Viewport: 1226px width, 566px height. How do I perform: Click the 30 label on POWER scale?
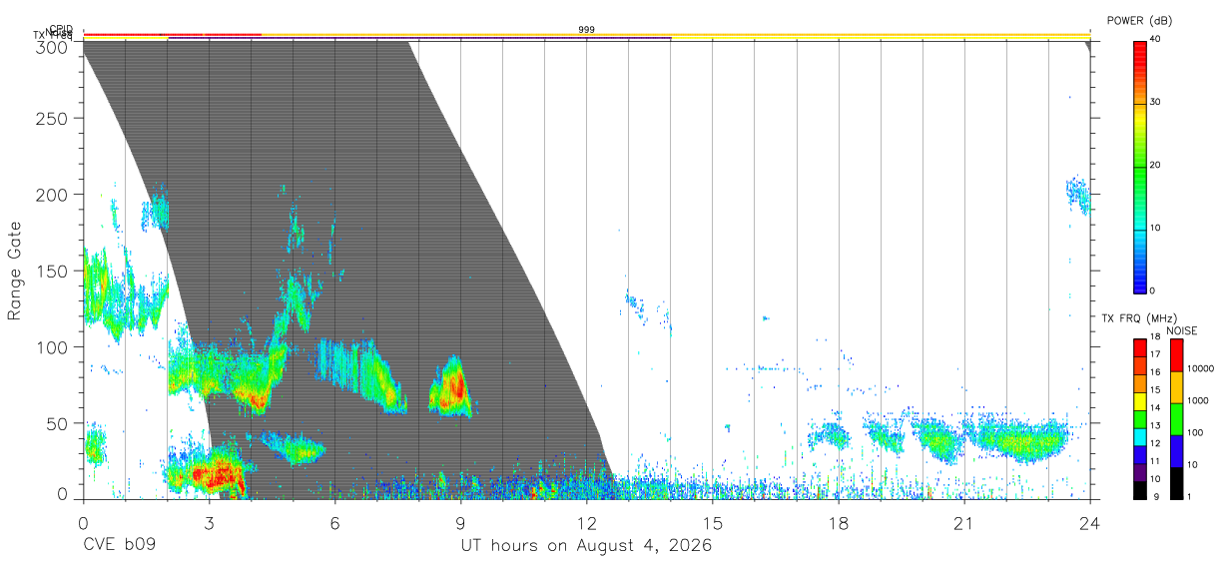[x=1156, y=102]
